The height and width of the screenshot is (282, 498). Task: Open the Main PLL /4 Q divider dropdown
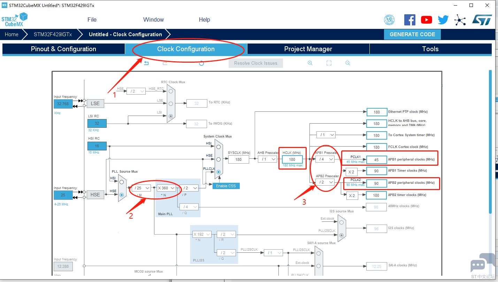(x=189, y=207)
